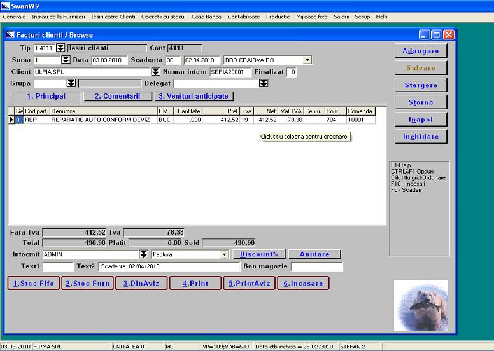The image size is (494, 351).
Task: Open the Delegat lookup arrow icon
Action: click(x=264, y=83)
